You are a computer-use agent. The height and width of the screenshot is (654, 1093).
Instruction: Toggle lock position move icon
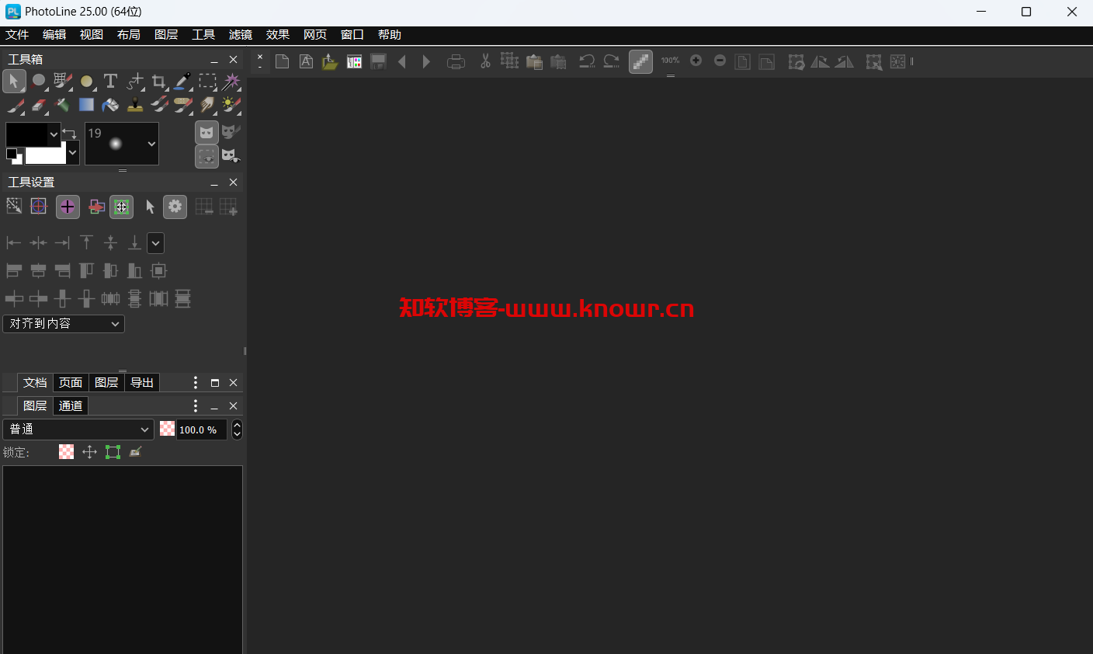[x=89, y=452]
